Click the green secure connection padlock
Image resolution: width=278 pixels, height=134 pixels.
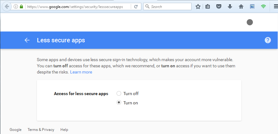21,6
